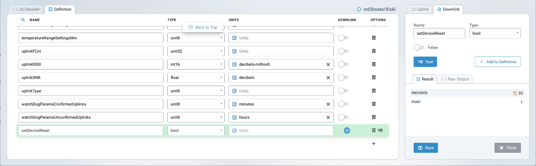
Task: Switch to the Uplink tab
Action: (420, 9)
